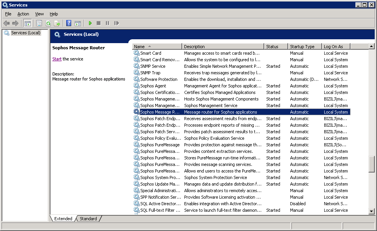
Task: Open the Help menu
Action: pos(54,14)
